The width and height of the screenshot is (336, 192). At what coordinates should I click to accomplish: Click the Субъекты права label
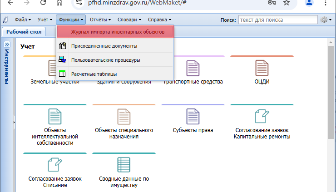click(x=193, y=130)
